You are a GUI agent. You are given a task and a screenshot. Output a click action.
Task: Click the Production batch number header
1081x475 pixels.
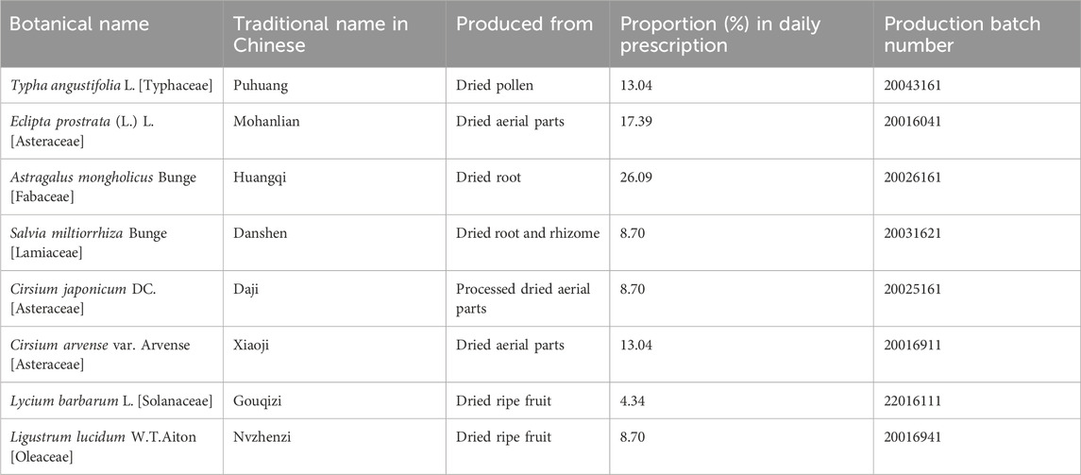click(x=962, y=35)
